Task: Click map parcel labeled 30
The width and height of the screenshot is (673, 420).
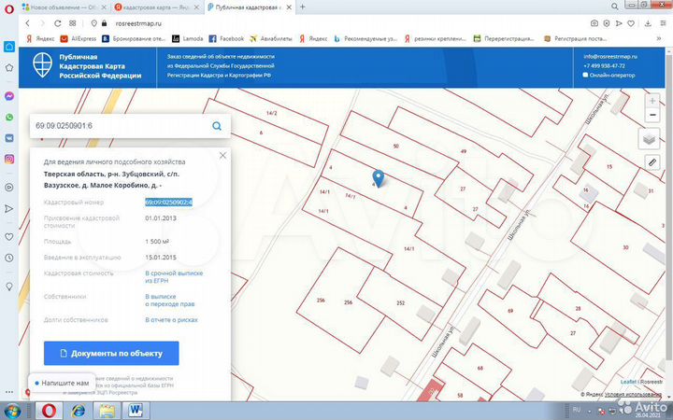Action: click(625, 247)
